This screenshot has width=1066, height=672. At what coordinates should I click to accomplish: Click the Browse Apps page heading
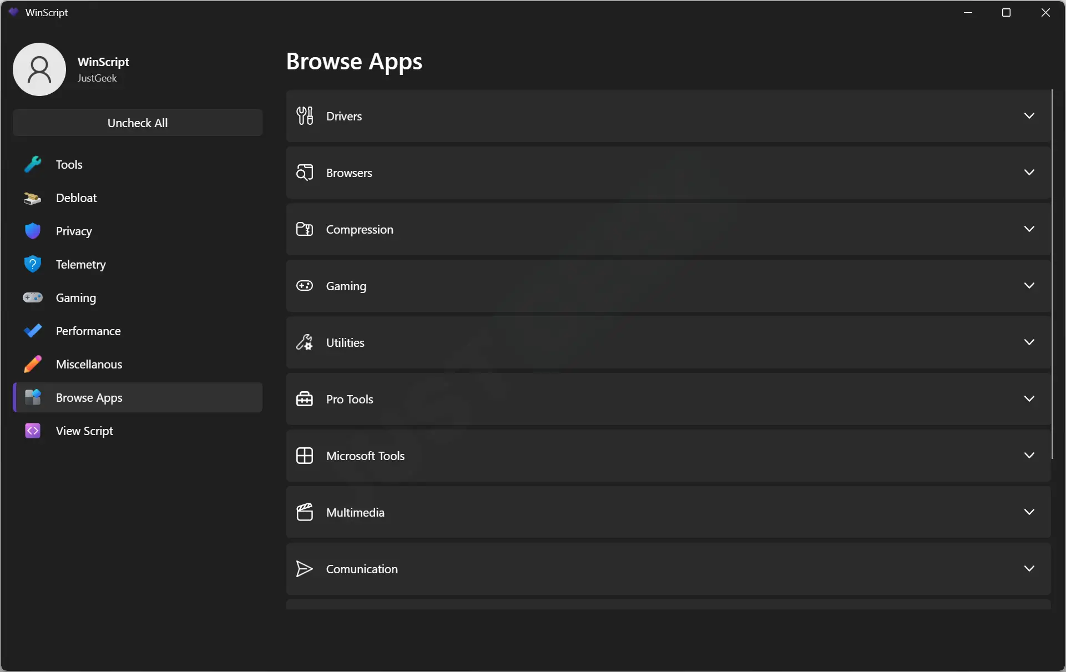click(354, 61)
